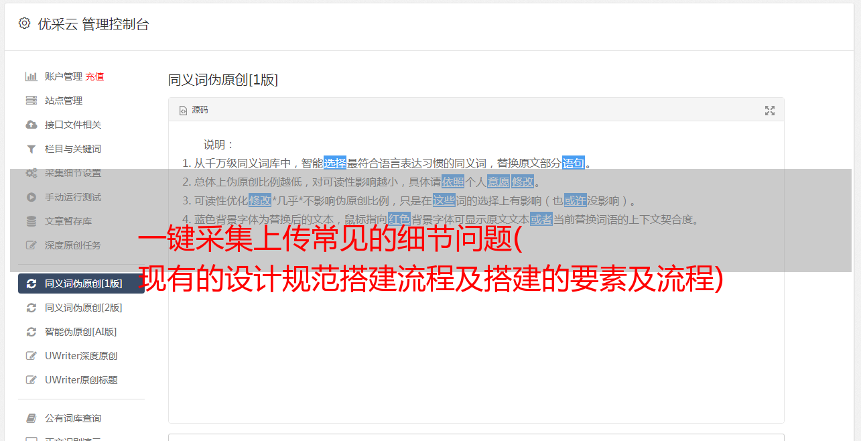Click the 充值 recharge link
The height and width of the screenshot is (441, 861).
pos(94,76)
